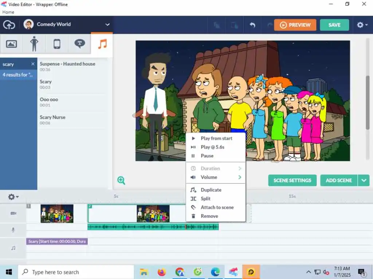Click the muted speaker tray icon

(326, 272)
